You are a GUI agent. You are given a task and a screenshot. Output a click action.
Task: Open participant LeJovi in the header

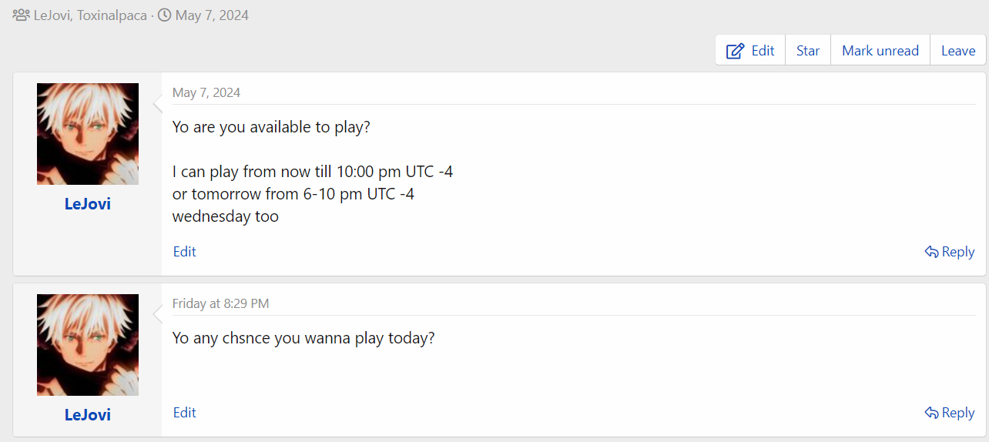53,15
